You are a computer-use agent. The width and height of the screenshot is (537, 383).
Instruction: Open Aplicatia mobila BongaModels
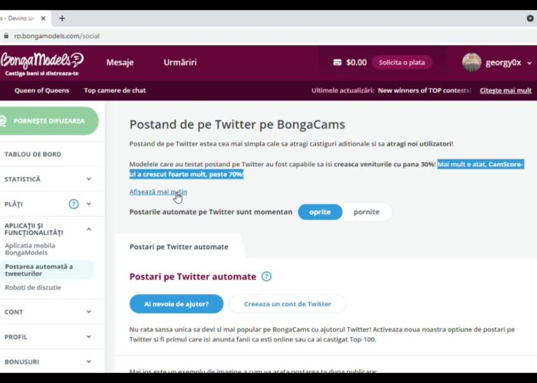click(30, 249)
